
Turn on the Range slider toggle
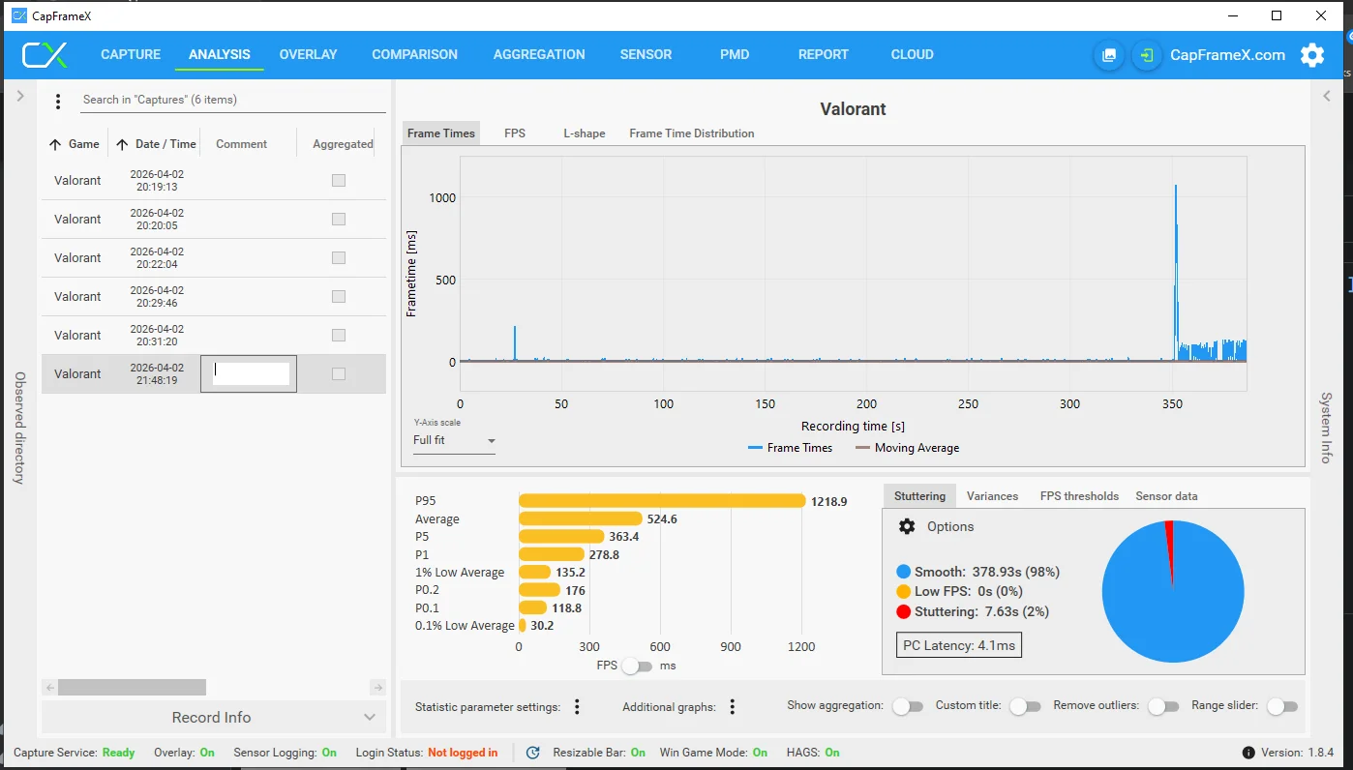coord(1281,706)
